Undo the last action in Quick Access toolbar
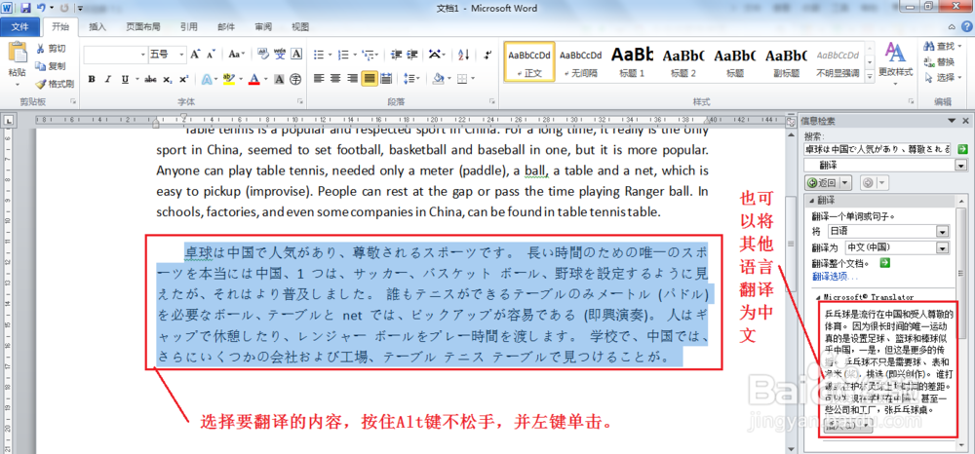The width and height of the screenshot is (975, 454). (x=41, y=9)
